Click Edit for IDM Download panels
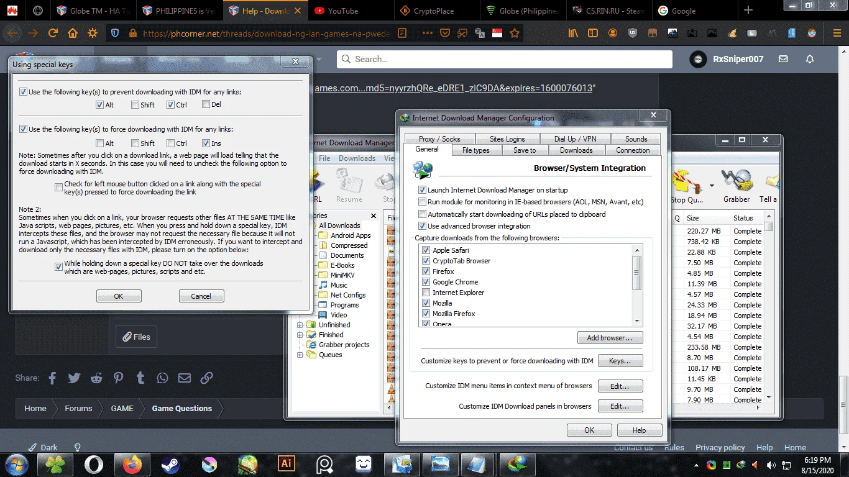This screenshot has width=849, height=477. coord(620,406)
